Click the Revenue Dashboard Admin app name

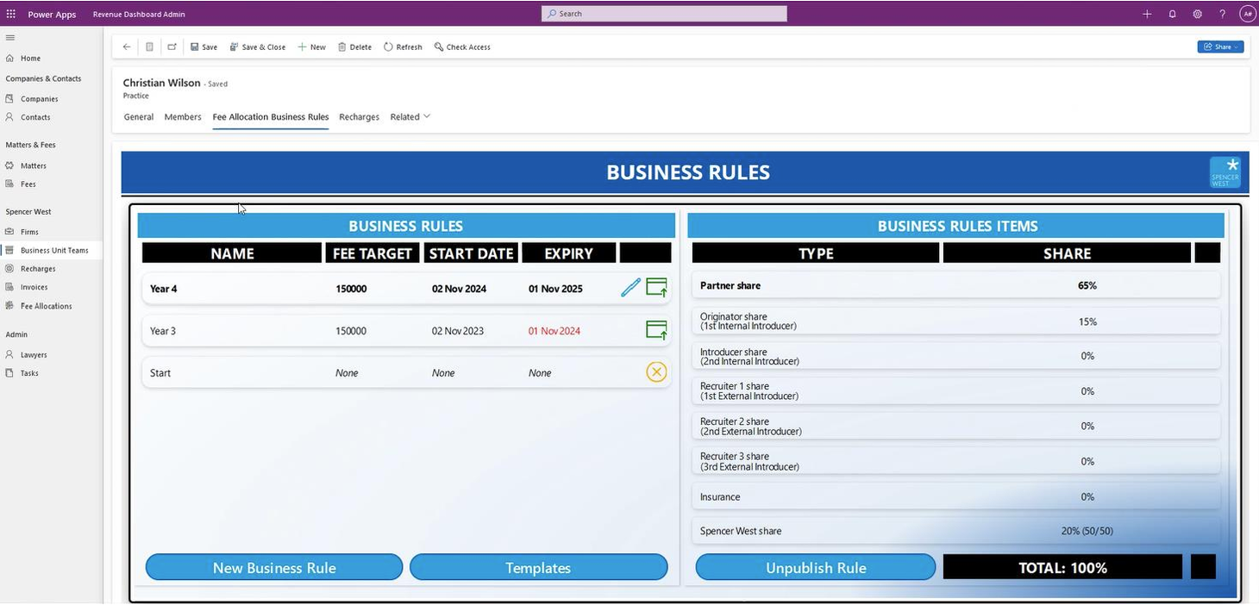pyautogui.click(x=139, y=14)
